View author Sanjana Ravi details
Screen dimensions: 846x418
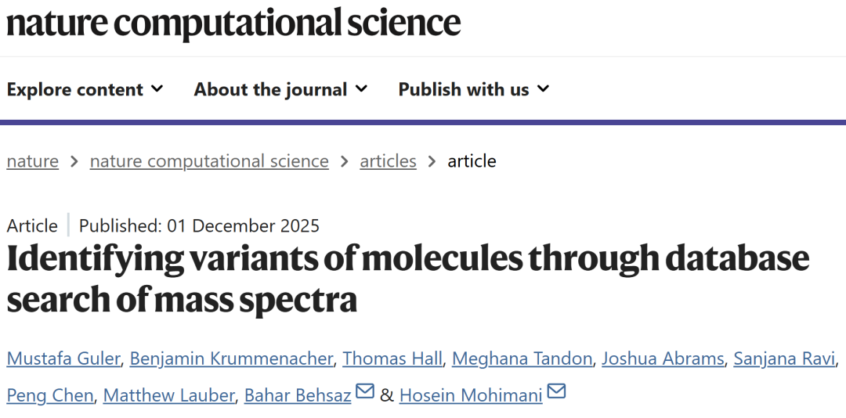(x=783, y=359)
